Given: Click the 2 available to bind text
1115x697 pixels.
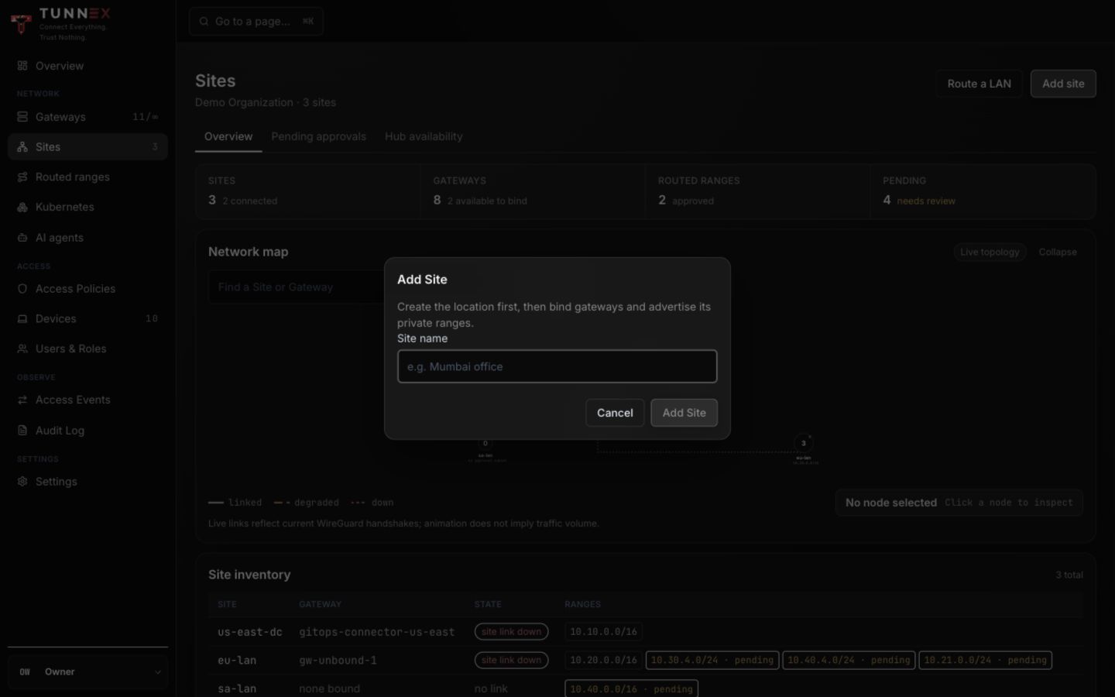Looking at the screenshot, I should tap(487, 201).
